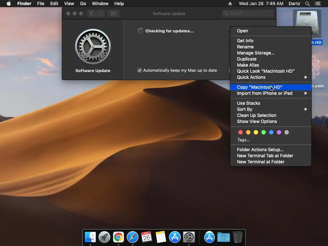Open the File menu

(41, 4)
